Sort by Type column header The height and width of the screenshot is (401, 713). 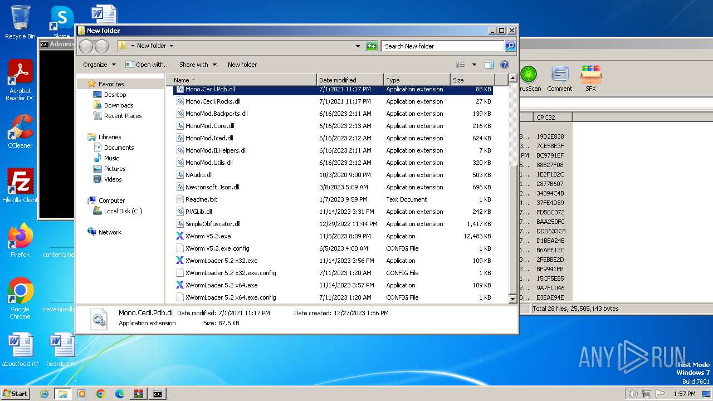[416, 80]
